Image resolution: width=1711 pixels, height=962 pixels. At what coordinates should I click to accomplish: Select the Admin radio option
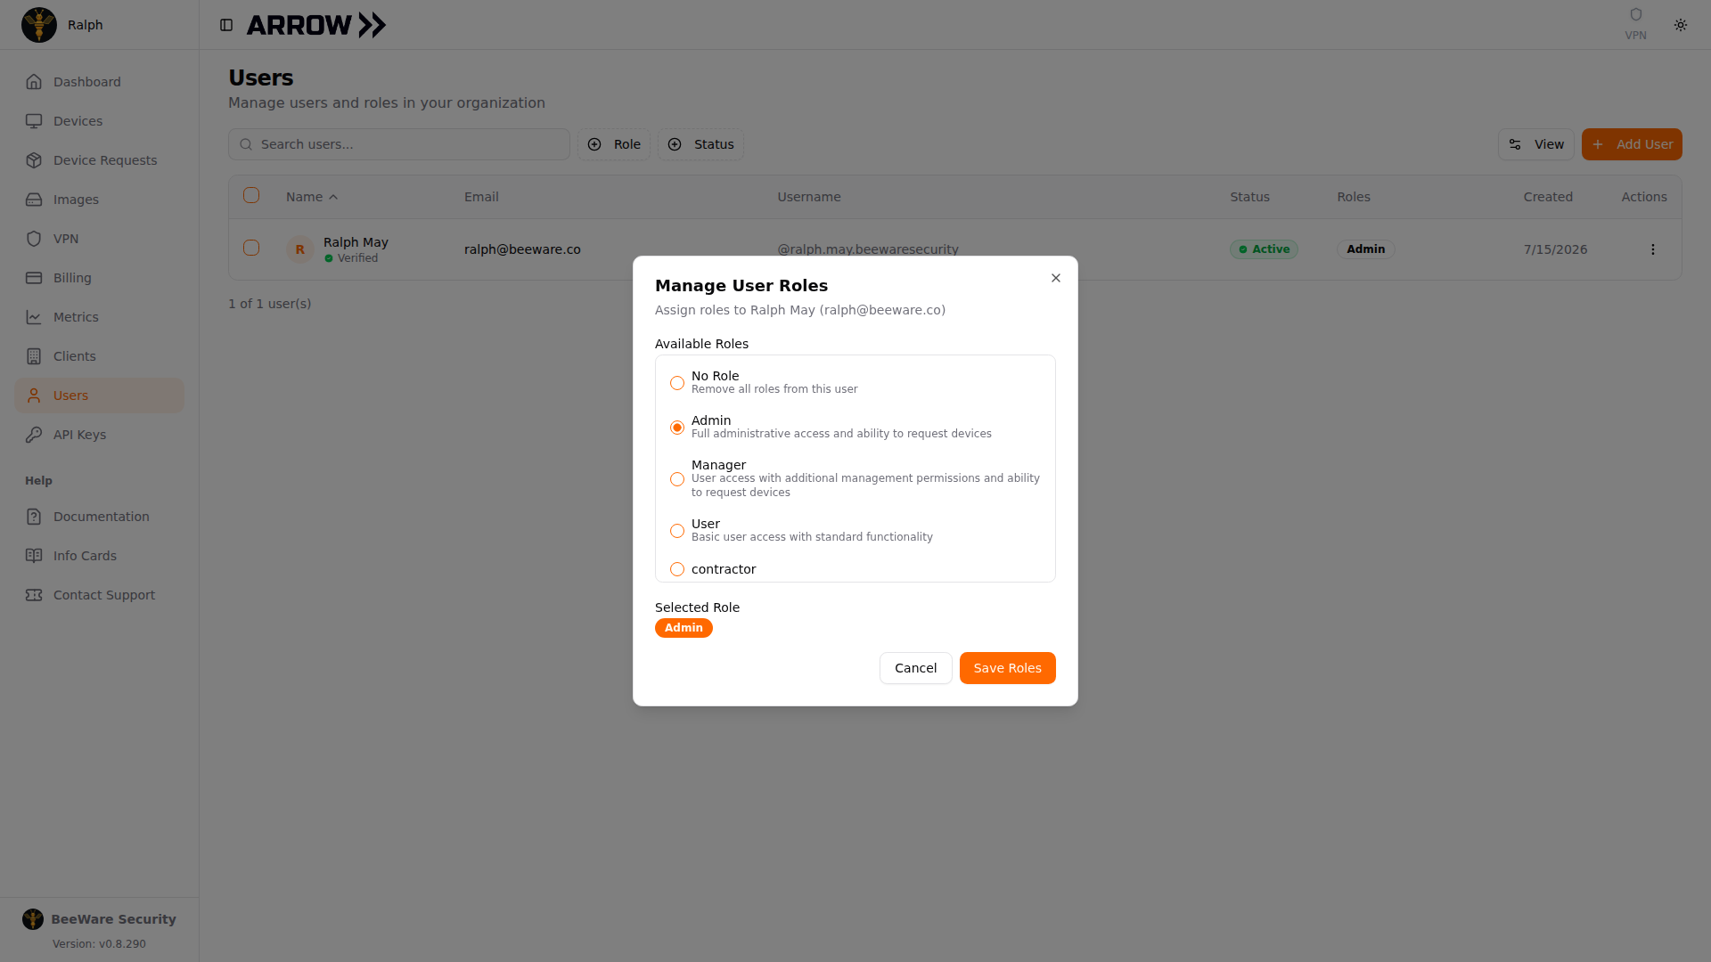point(677,428)
